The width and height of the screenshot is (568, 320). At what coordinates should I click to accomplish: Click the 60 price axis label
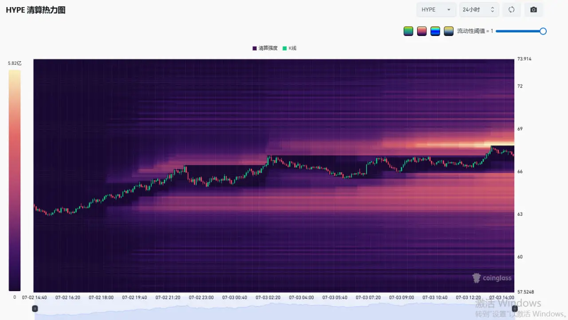[x=520, y=257]
